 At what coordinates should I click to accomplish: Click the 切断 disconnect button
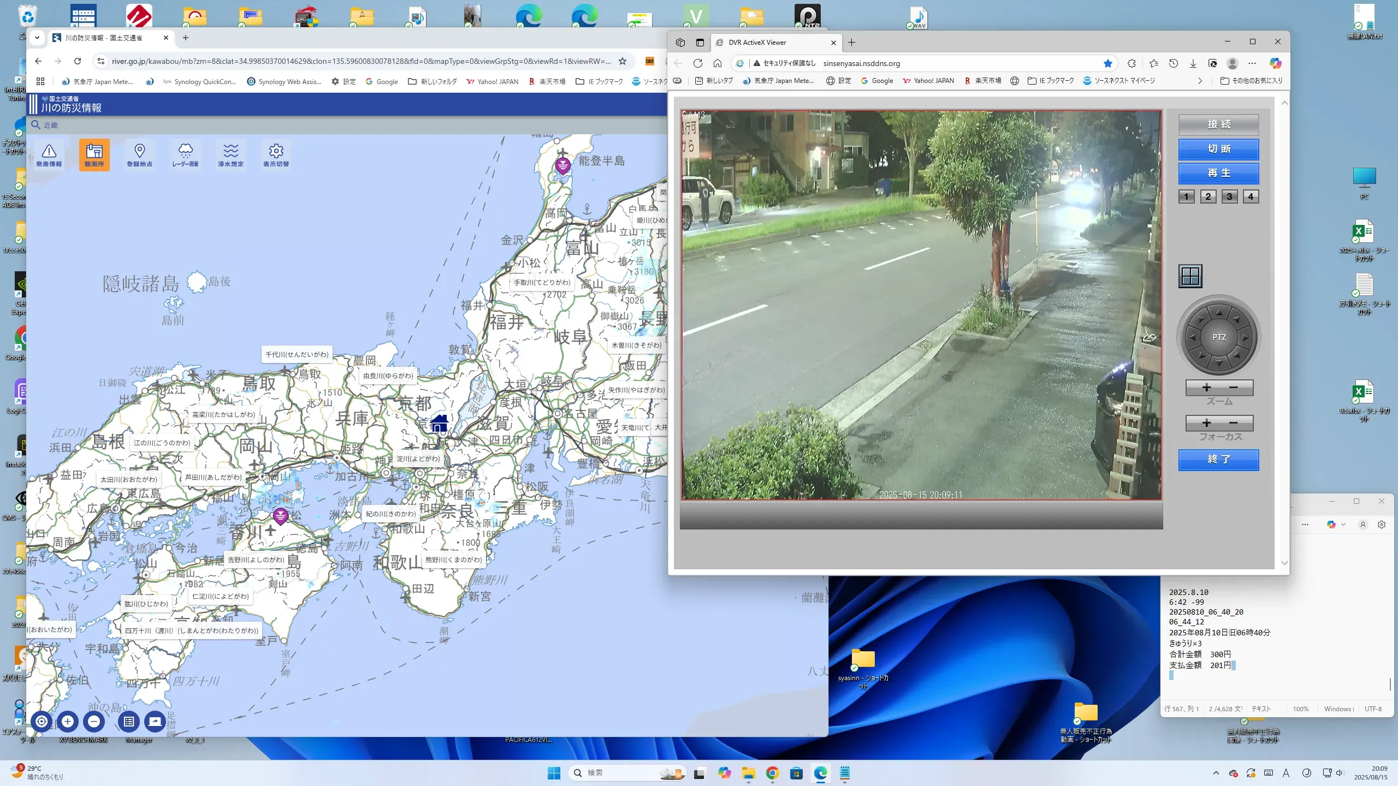1218,149
